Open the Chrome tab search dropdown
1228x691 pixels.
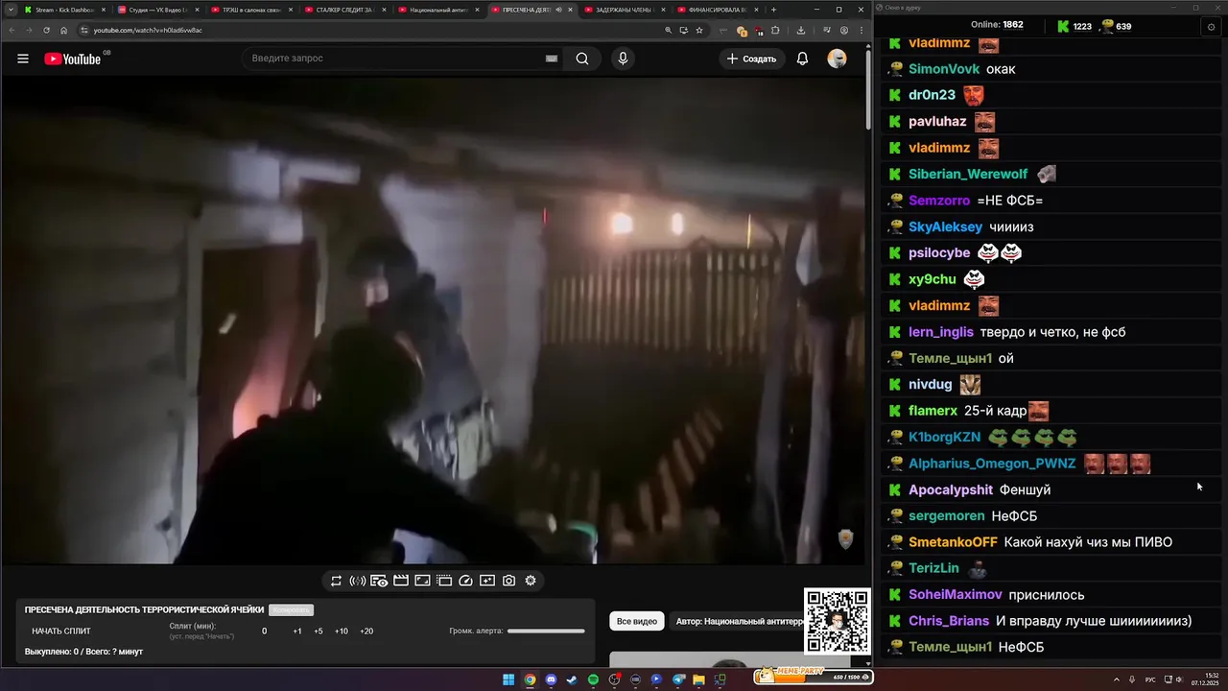(11, 10)
